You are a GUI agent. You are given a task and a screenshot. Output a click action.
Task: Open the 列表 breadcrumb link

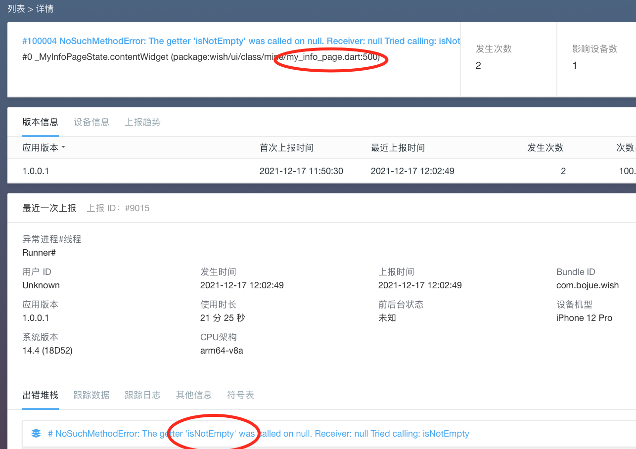(16, 8)
